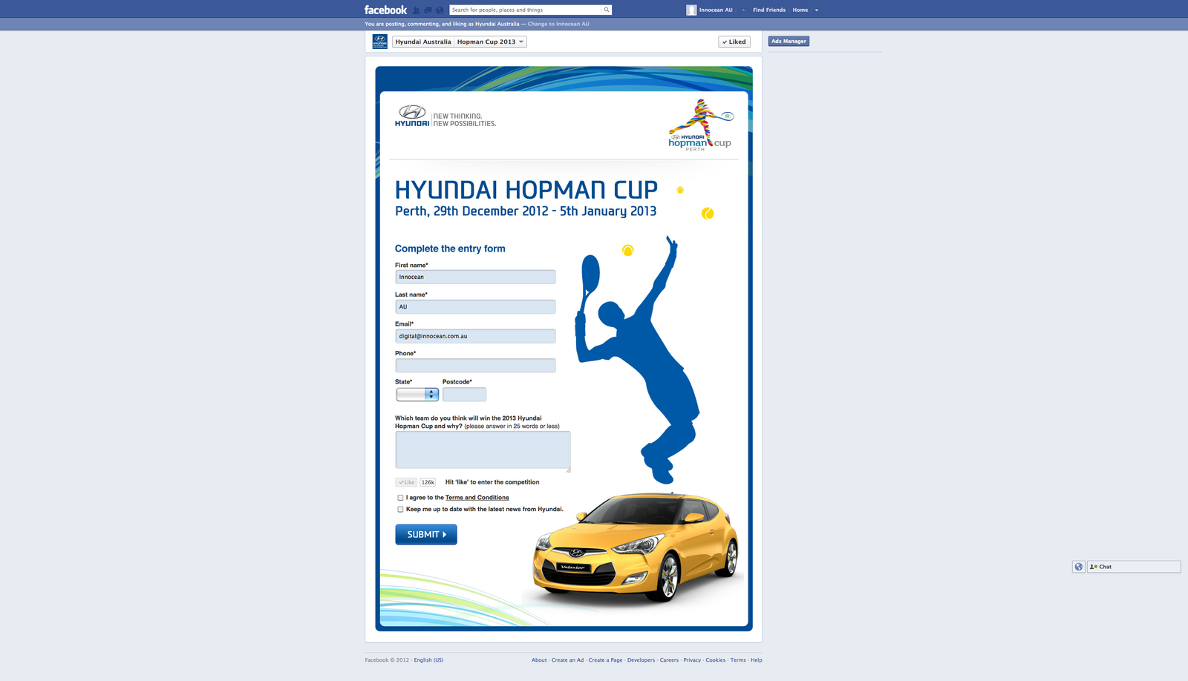Click the 126k like count
The width and height of the screenshot is (1188, 681).
point(428,482)
